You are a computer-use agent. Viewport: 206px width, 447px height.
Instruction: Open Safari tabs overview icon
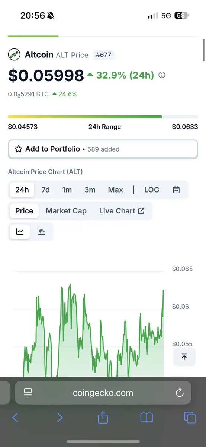point(190,418)
